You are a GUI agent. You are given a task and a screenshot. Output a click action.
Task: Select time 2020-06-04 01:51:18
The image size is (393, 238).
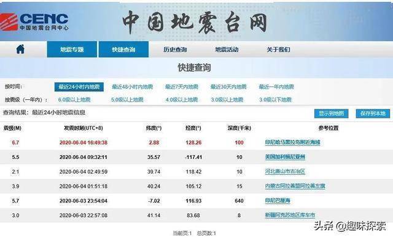pos(84,186)
